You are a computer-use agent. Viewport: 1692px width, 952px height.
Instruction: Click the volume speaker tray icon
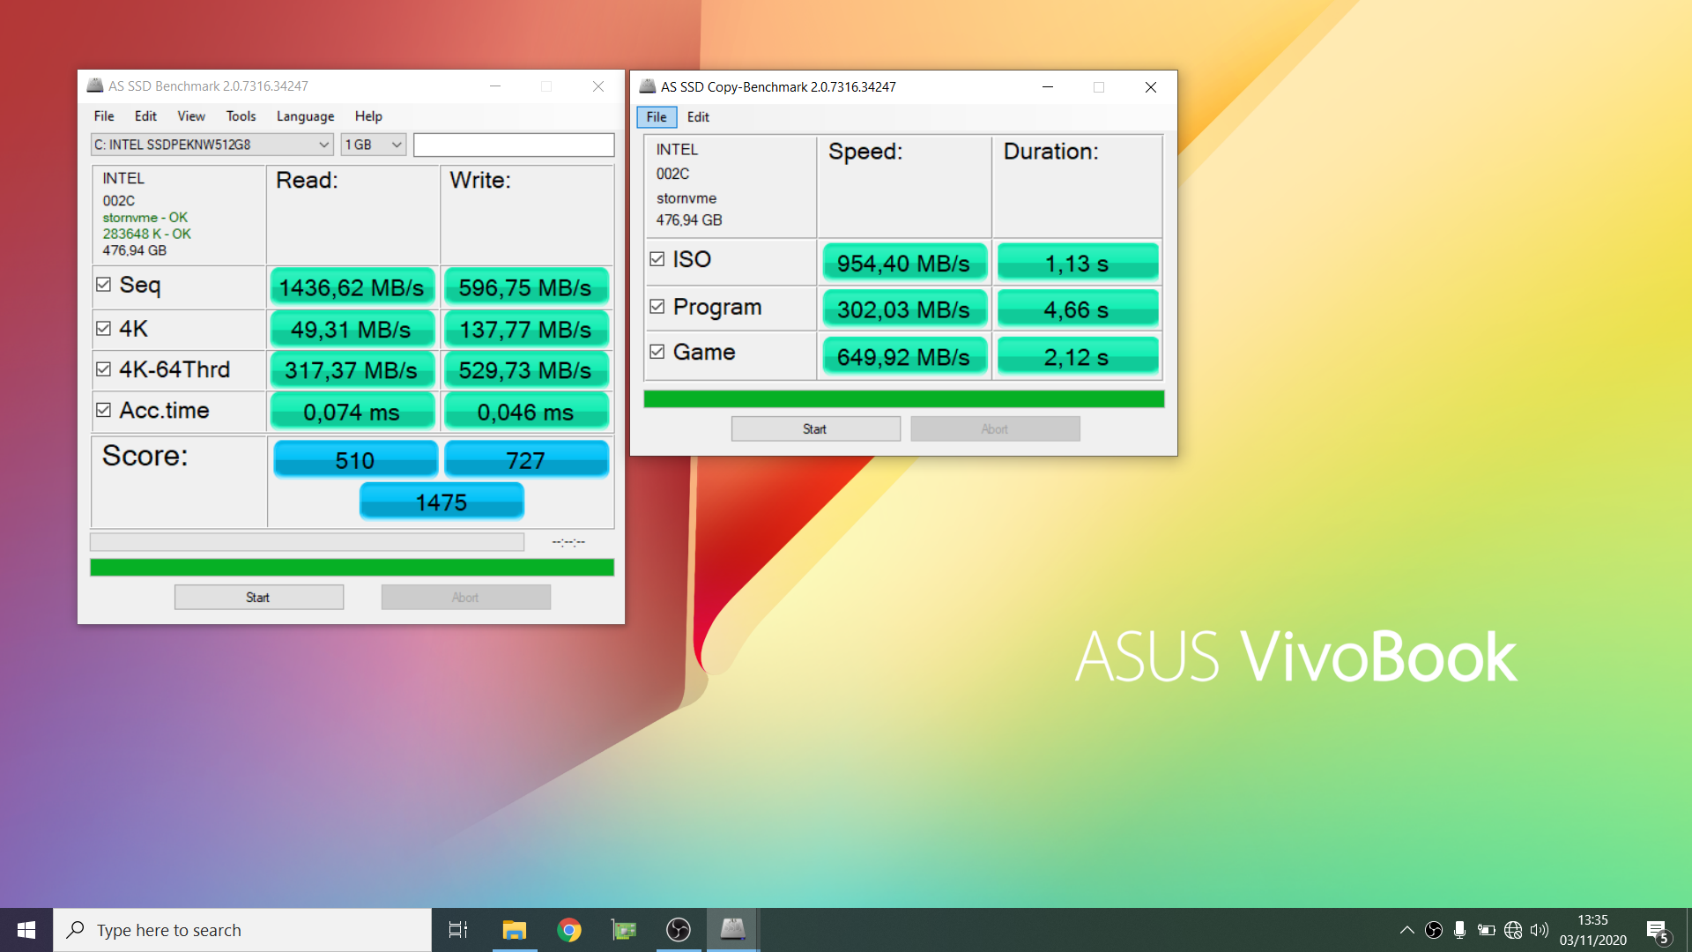pos(1539,930)
